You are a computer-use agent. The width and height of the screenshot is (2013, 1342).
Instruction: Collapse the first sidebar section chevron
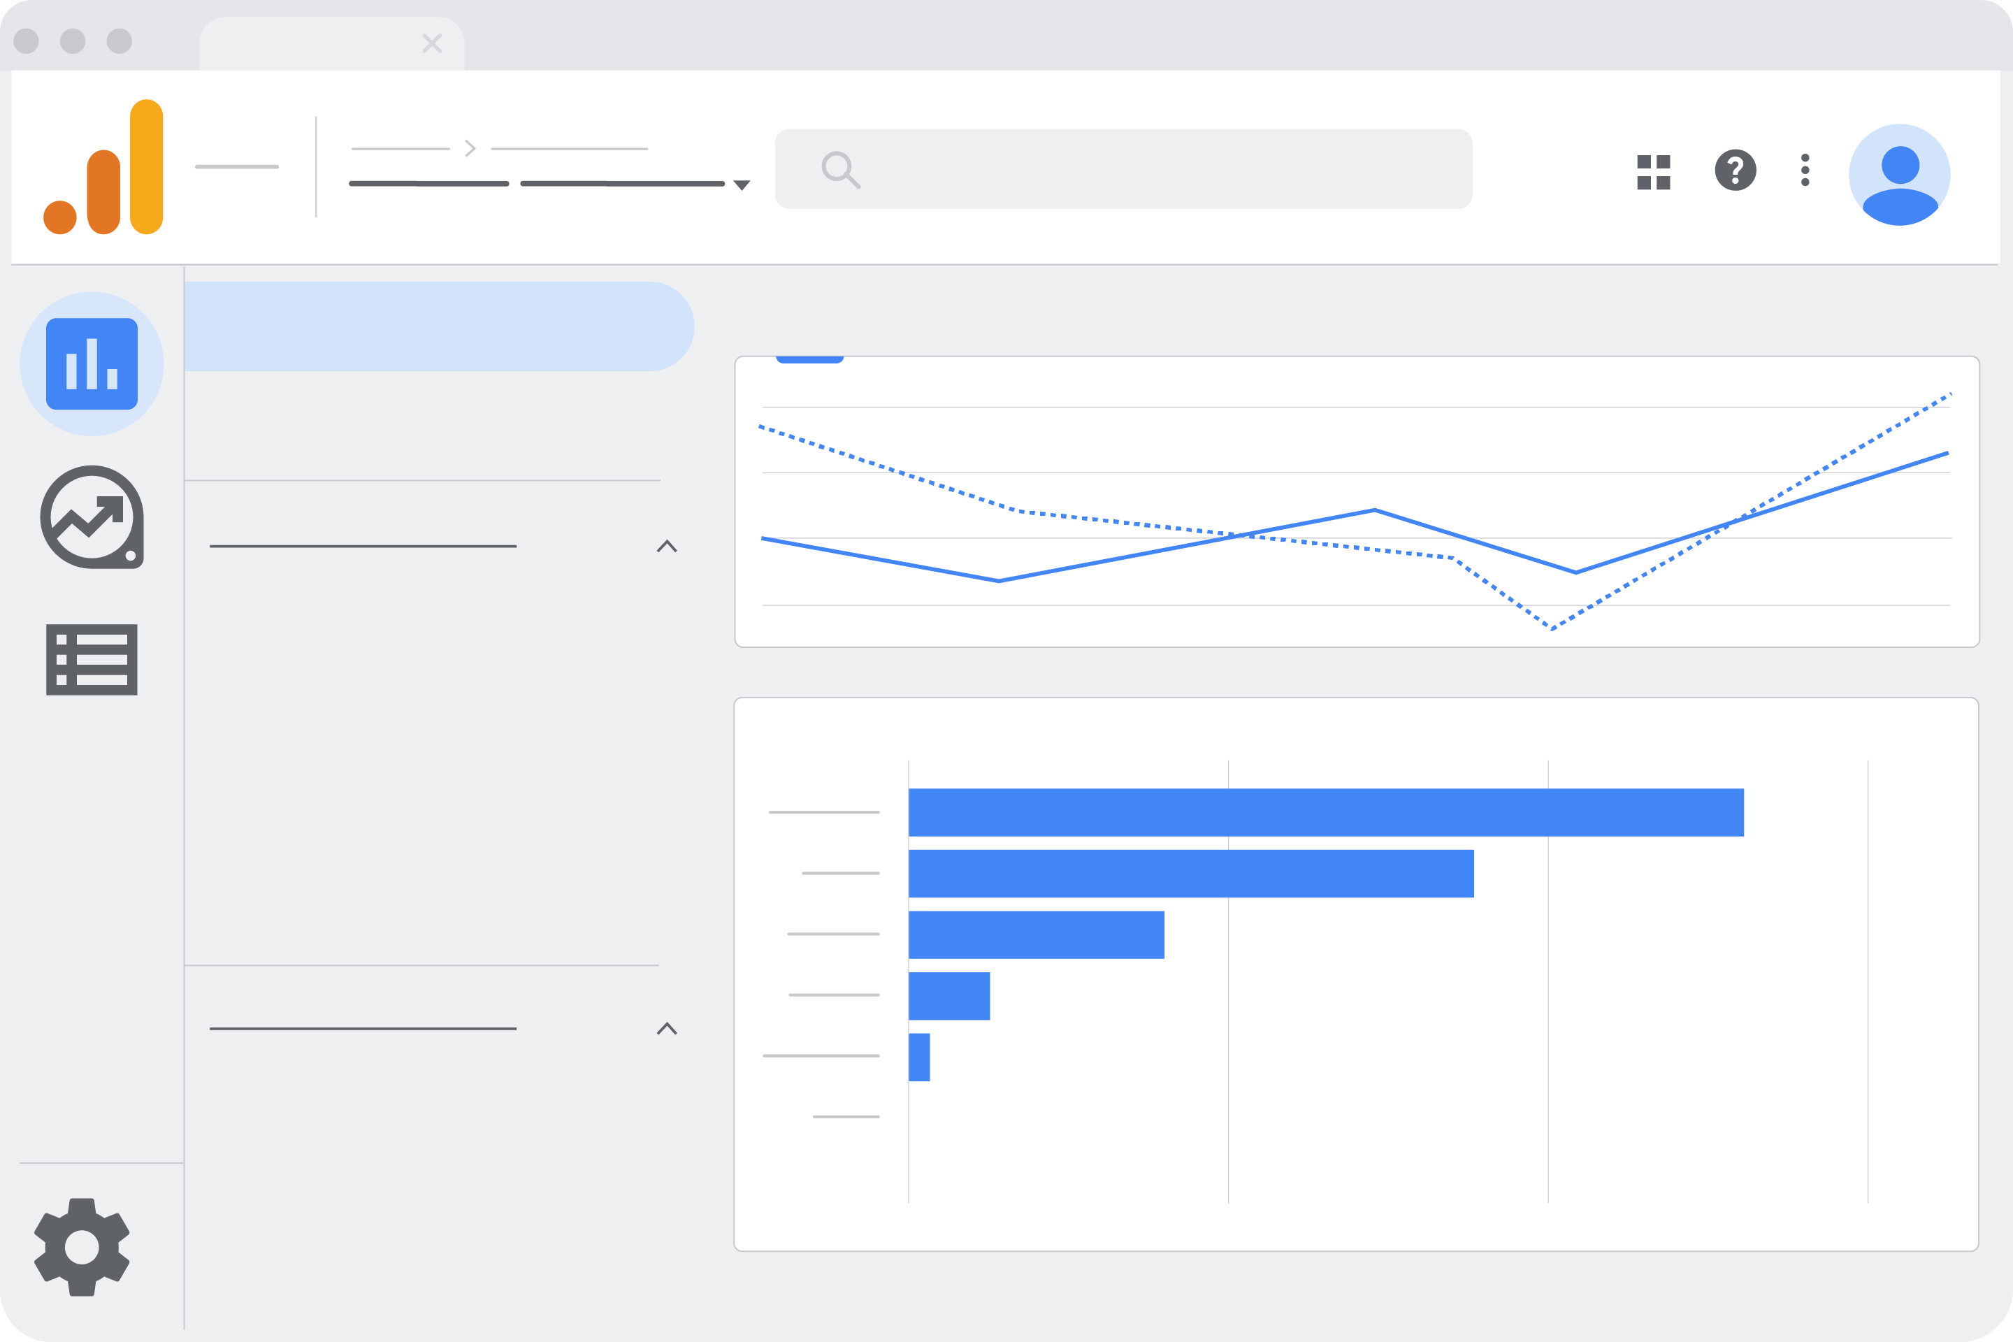click(667, 546)
